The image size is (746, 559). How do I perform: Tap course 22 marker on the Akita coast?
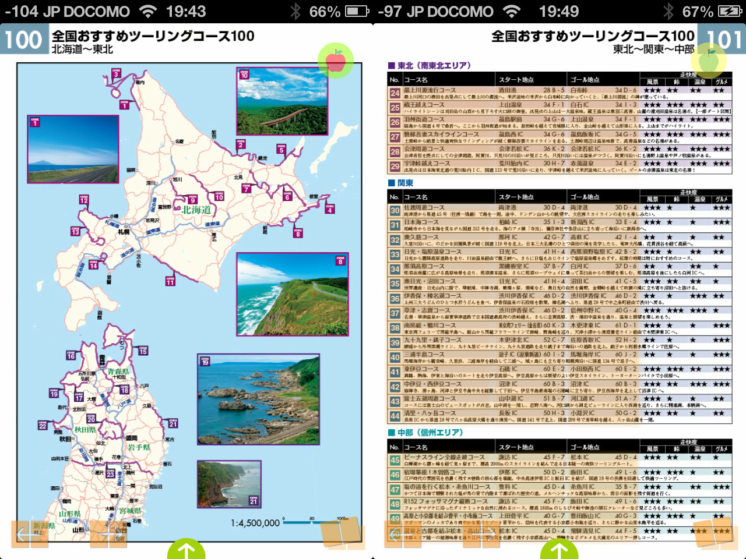[43, 425]
